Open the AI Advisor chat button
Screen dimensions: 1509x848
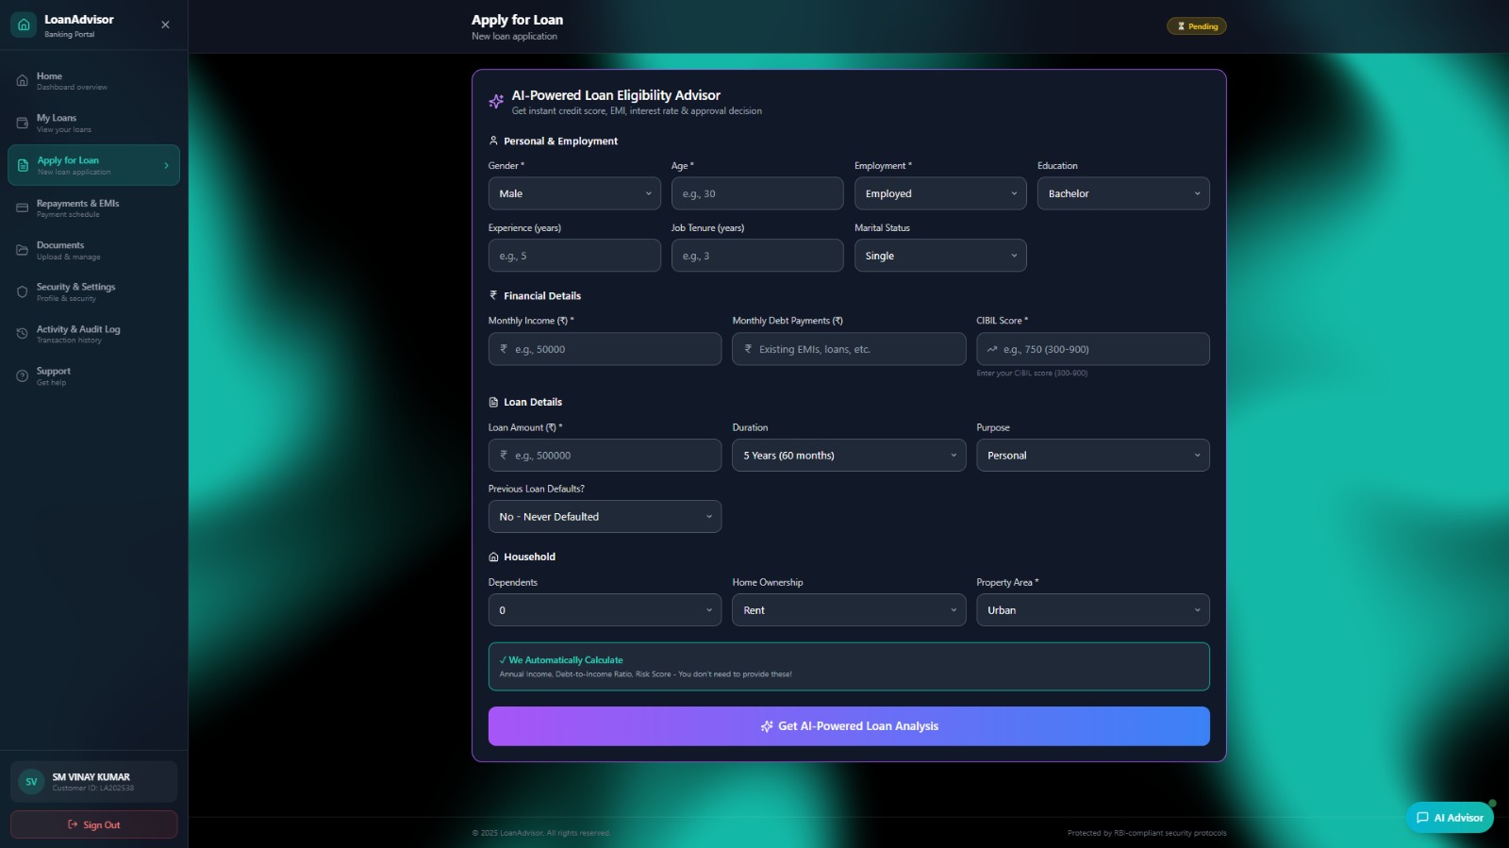tap(1450, 818)
